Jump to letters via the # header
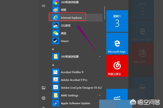This screenshot has width=163, height=108. pyautogui.click(x=53, y=49)
